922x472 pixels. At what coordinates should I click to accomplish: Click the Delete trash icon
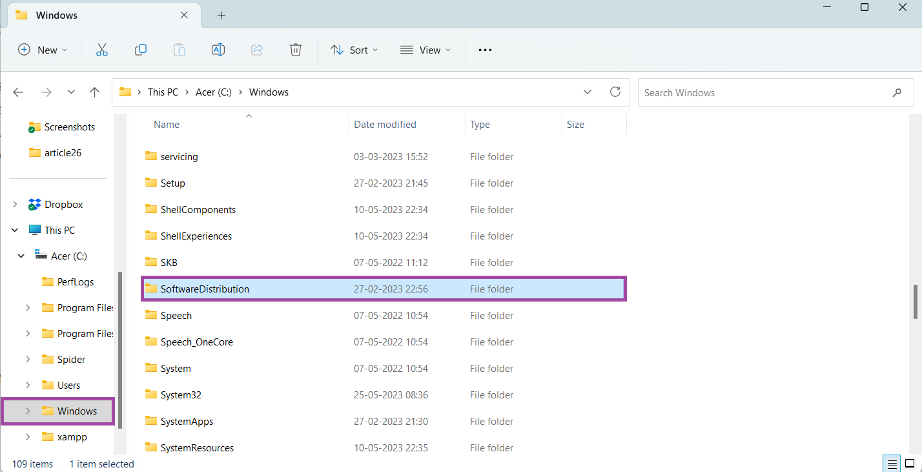295,50
